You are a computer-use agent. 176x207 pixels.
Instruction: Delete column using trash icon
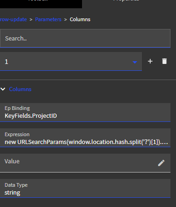pyautogui.click(x=164, y=61)
